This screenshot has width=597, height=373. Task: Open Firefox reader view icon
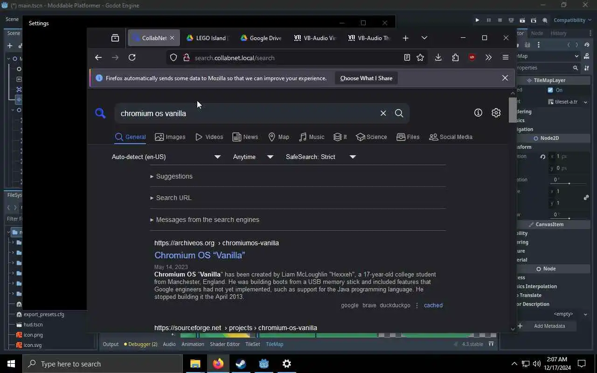[407, 57]
